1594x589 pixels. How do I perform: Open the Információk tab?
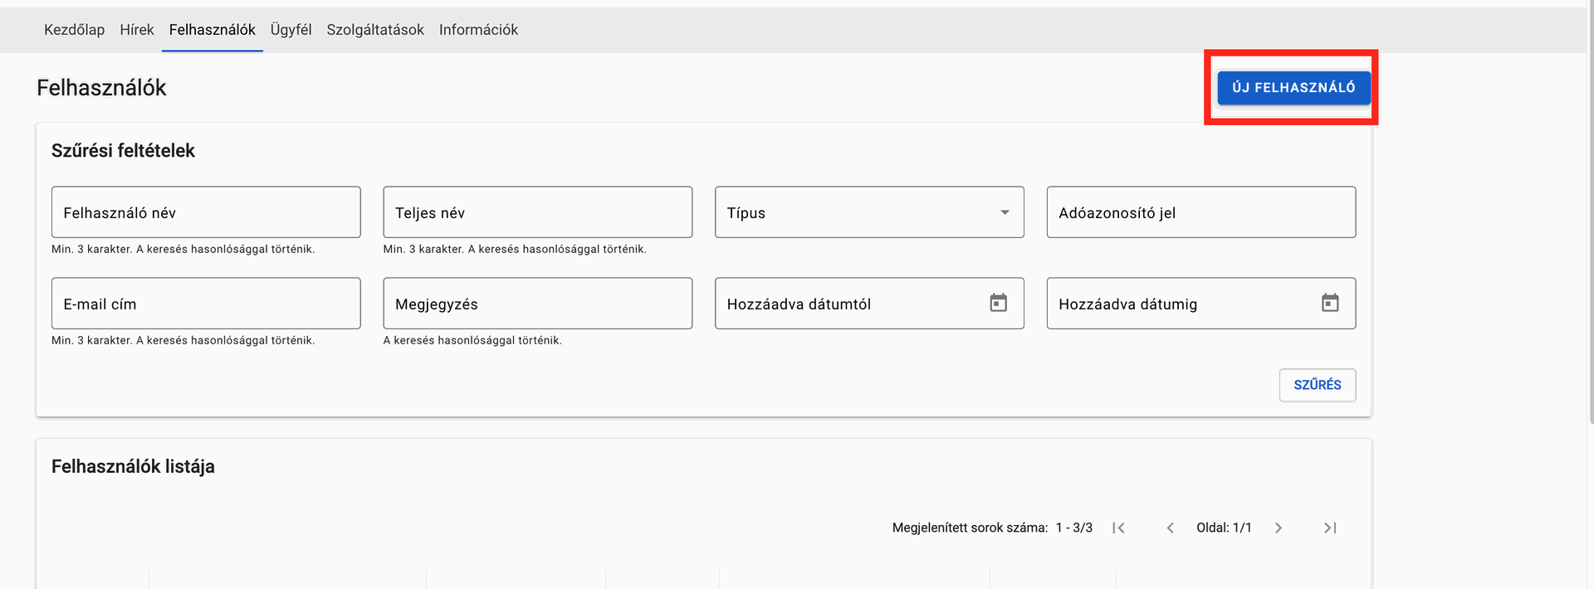478,30
